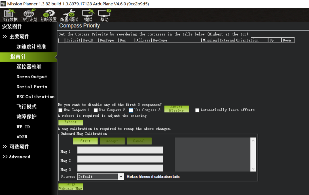Click the 初始设置 initial setup gear icon

pyautogui.click(x=48, y=15)
